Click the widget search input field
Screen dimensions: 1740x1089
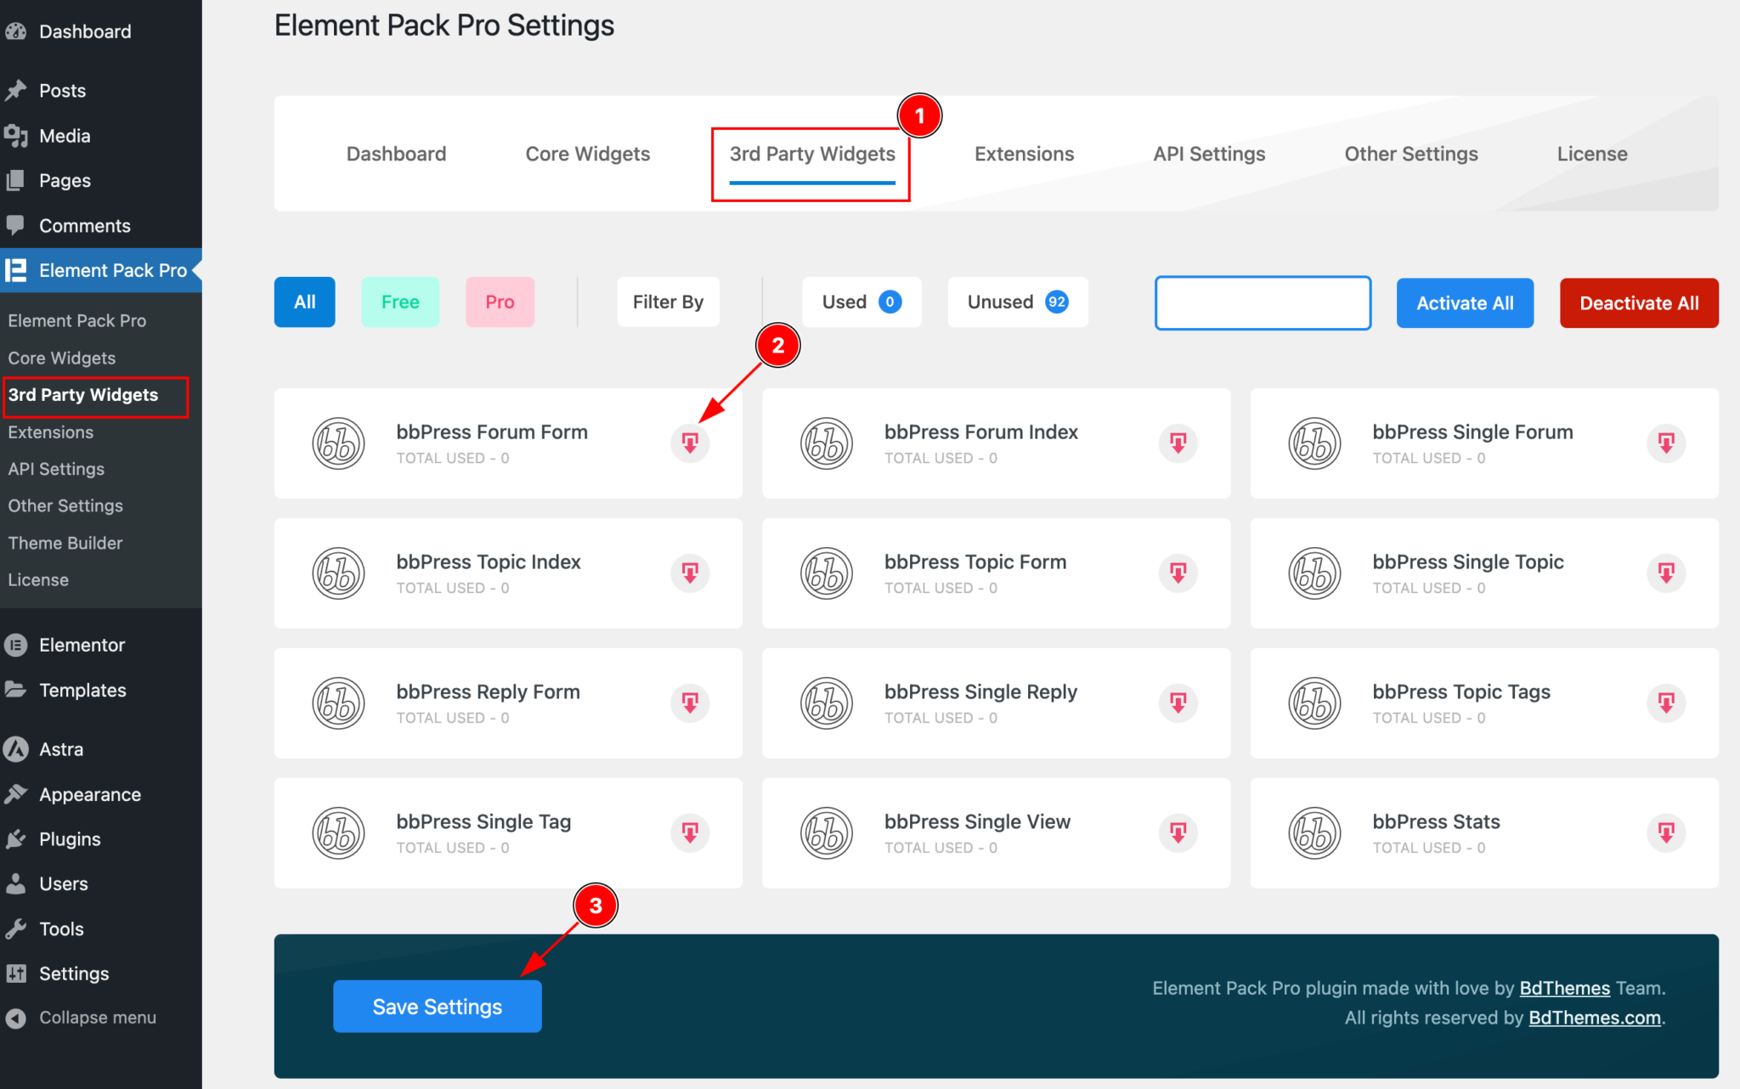click(1262, 302)
